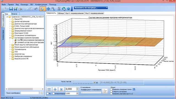Click the Маска DTC folder icon
Screen dimensions: 176x99
click(13, 19)
